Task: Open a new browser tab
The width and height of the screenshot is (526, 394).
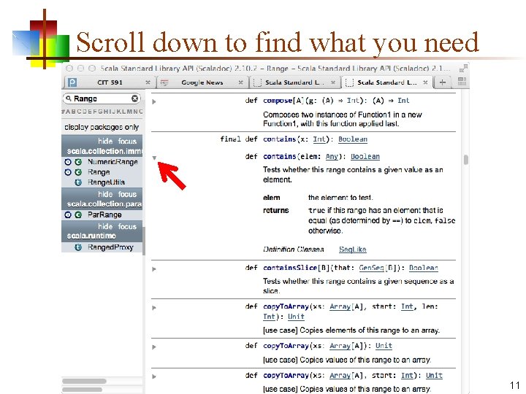Action: pos(443,82)
